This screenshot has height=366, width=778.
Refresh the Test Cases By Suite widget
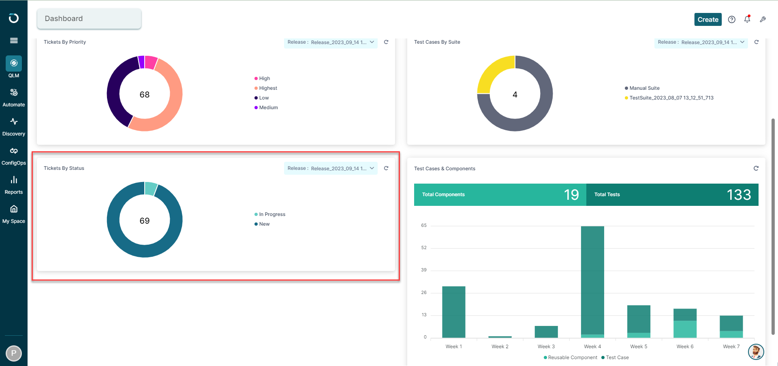pyautogui.click(x=756, y=42)
